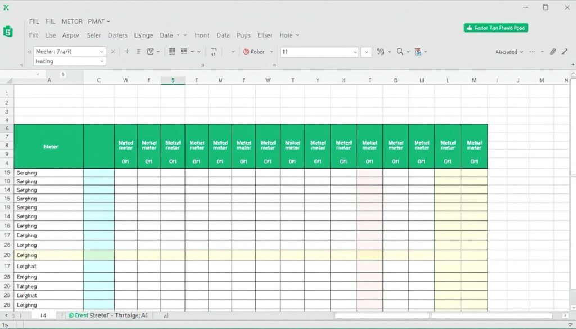Screen dimensions: 576x329
Task: Click the green spreadsheet app icon at left
Action: 8,31
